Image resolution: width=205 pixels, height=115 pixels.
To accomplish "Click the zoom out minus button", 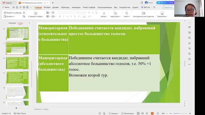I will coord(170,113).
